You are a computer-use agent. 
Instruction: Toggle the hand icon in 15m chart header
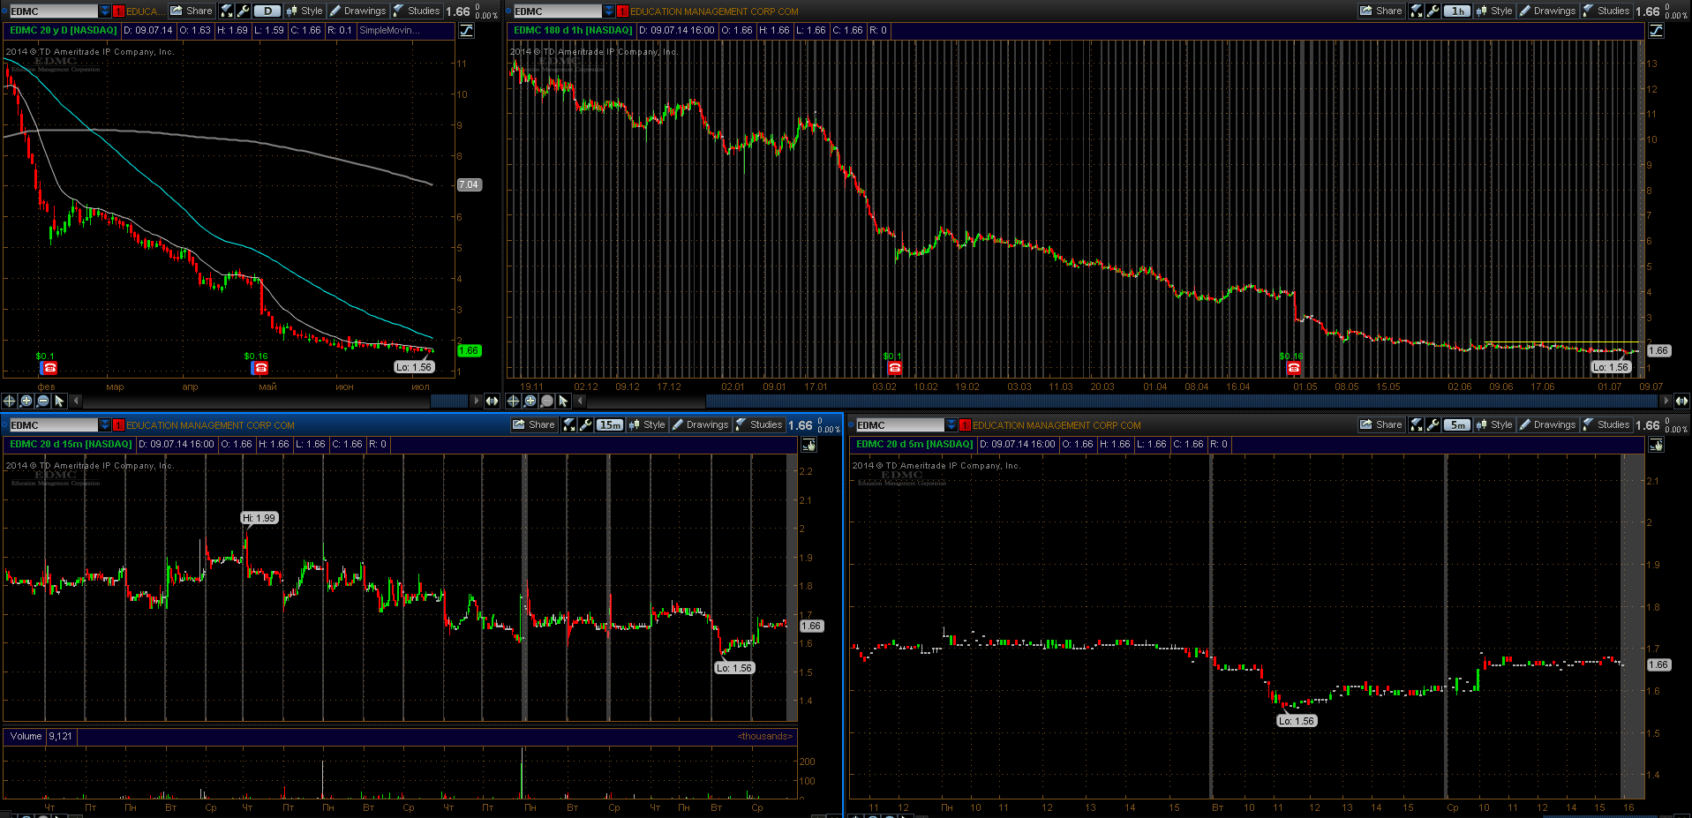[809, 444]
